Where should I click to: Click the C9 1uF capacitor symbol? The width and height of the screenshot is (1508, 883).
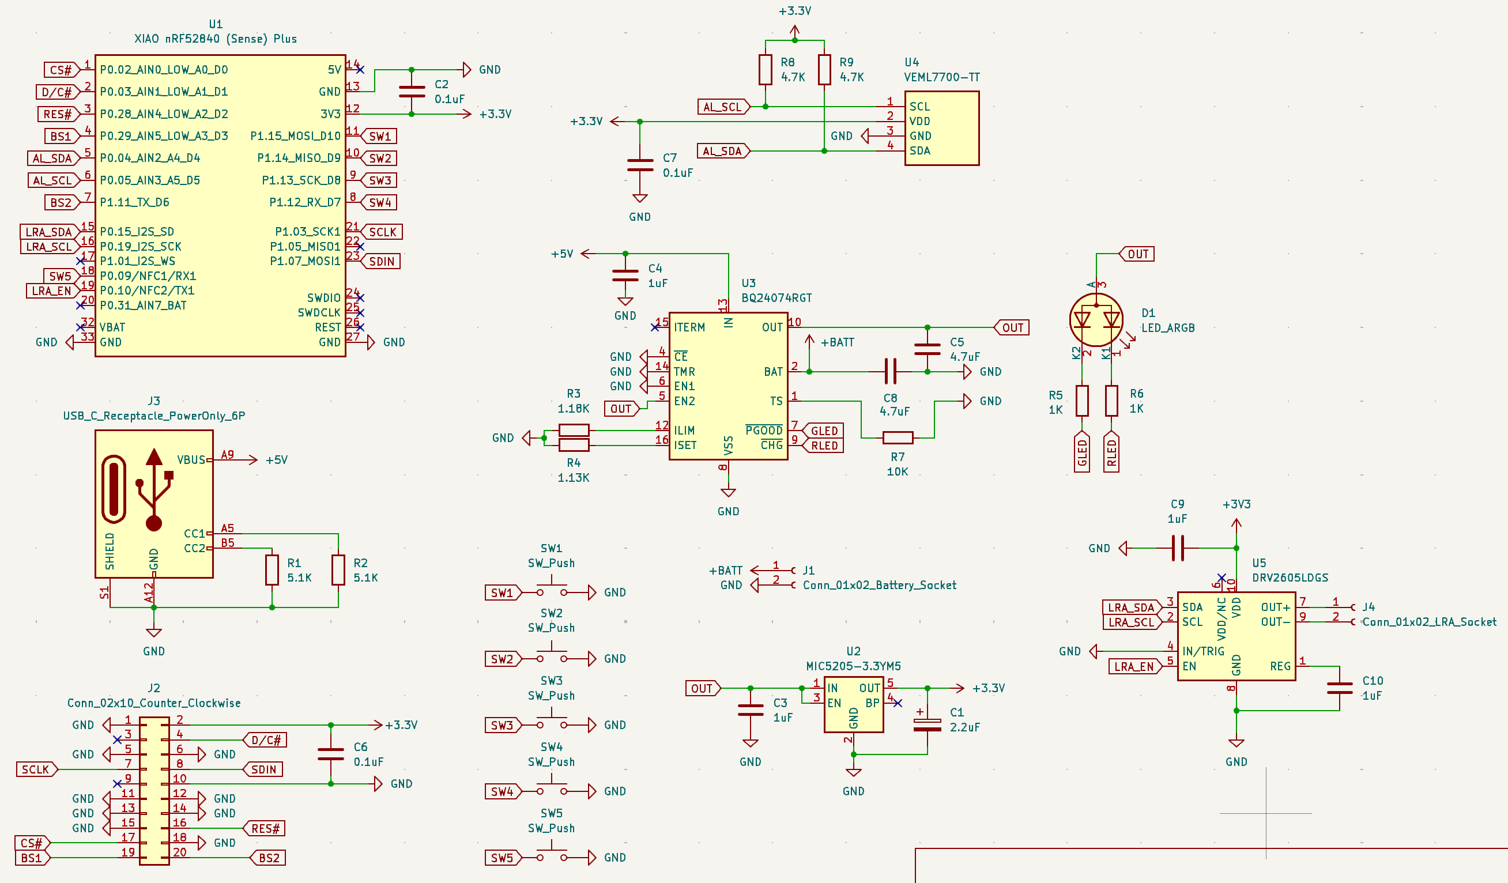pyautogui.click(x=1178, y=548)
